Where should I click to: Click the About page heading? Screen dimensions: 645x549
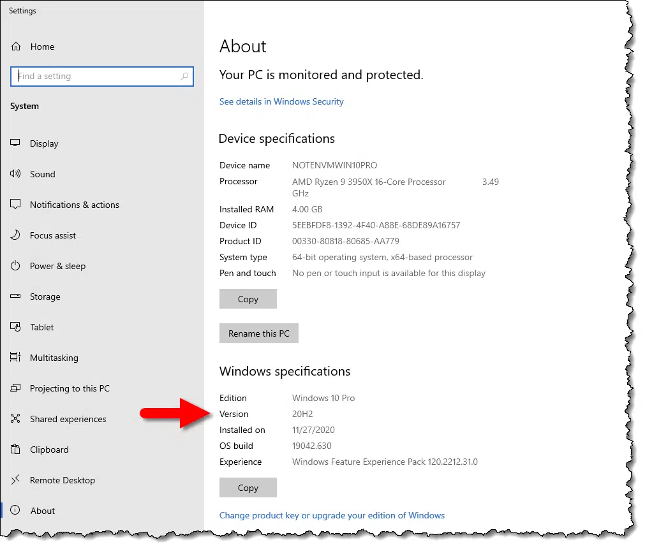pos(242,46)
